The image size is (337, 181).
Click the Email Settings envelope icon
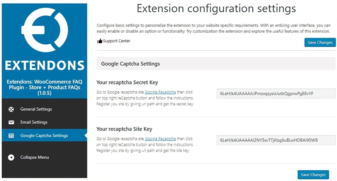pyautogui.click(x=11, y=122)
